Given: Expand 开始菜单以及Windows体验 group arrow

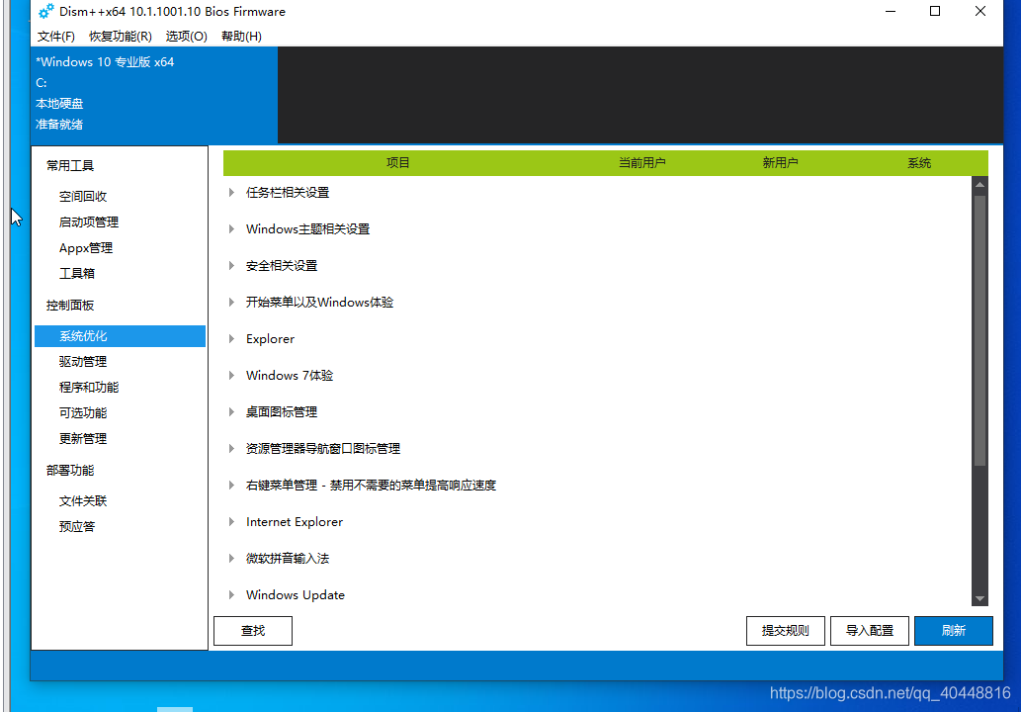Looking at the screenshot, I should 231,302.
